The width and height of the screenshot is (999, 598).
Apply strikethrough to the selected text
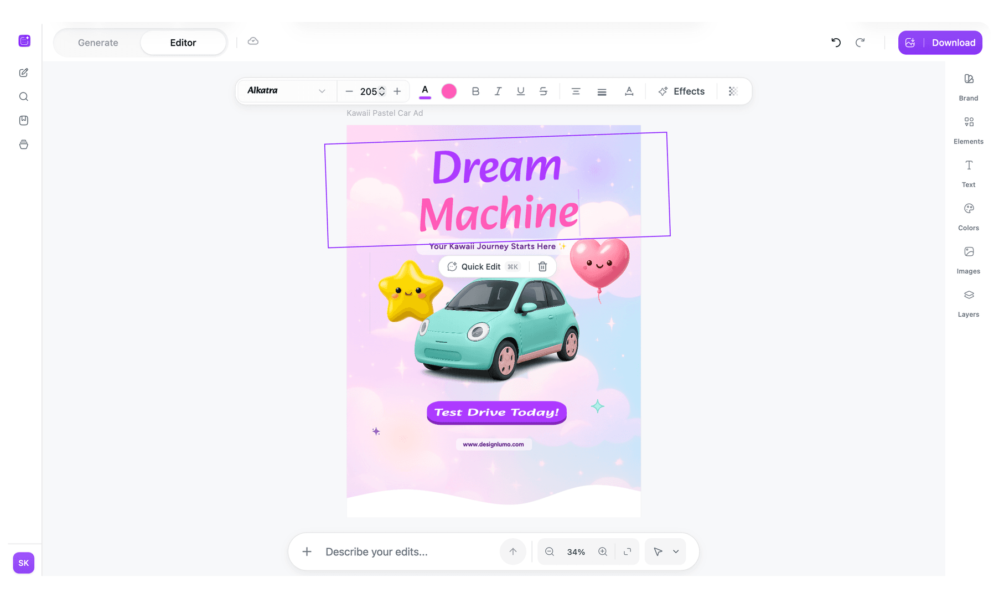[x=544, y=91]
